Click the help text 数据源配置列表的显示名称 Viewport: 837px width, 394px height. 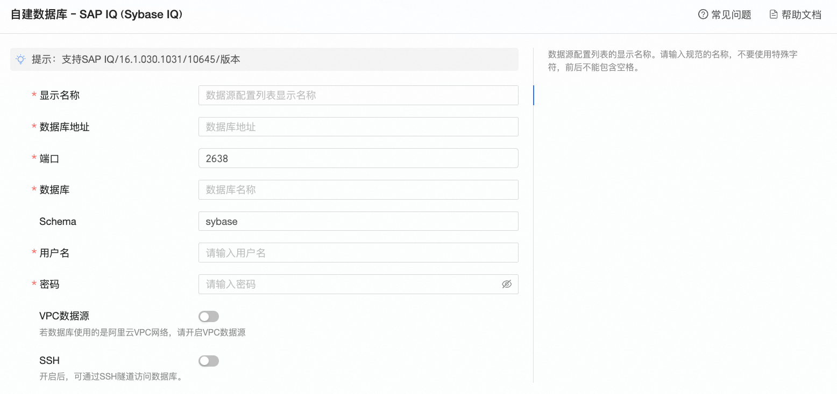click(x=673, y=61)
